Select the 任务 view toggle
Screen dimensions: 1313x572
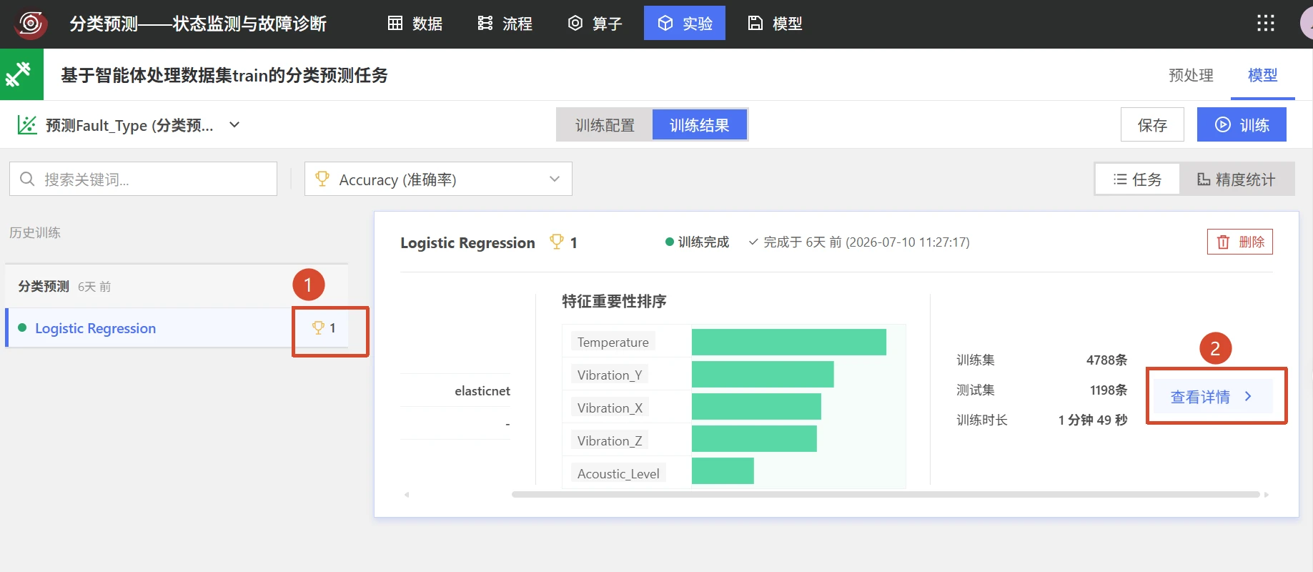pyautogui.click(x=1137, y=179)
